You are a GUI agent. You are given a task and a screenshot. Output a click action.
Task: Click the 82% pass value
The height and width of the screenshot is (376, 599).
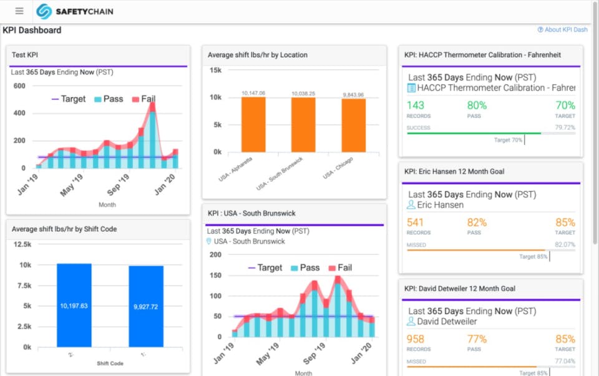(x=477, y=222)
